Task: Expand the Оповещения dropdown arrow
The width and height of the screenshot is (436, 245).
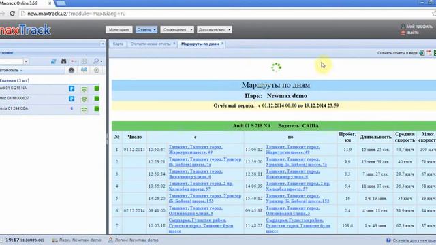Action: [x=191, y=29]
